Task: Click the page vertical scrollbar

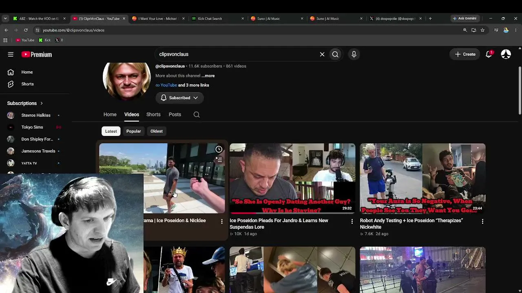Action: [520, 90]
